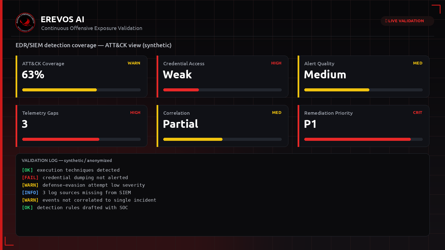Click the WARN badge on ATT&CK Coverage

pos(134,63)
